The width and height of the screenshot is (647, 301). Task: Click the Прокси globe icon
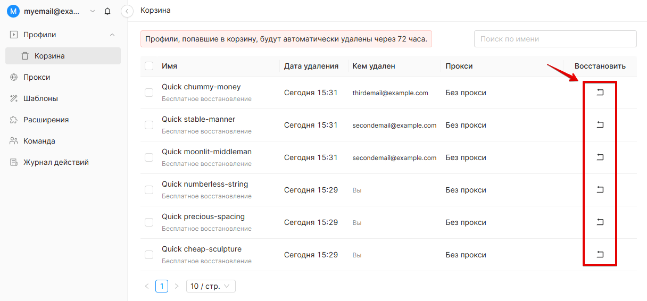tap(14, 77)
